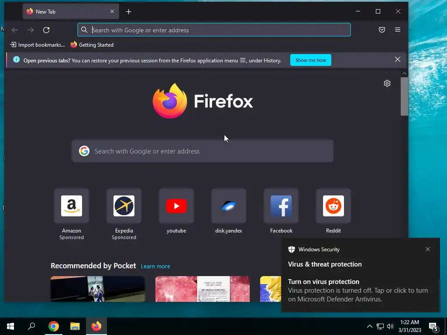The width and height of the screenshot is (447, 335).
Task: Open the Save to Pocket icon
Action: click(x=382, y=30)
